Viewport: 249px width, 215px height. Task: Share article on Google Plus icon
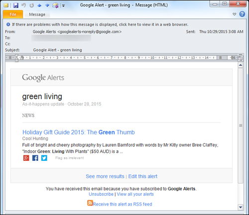pyautogui.click(x=26, y=158)
